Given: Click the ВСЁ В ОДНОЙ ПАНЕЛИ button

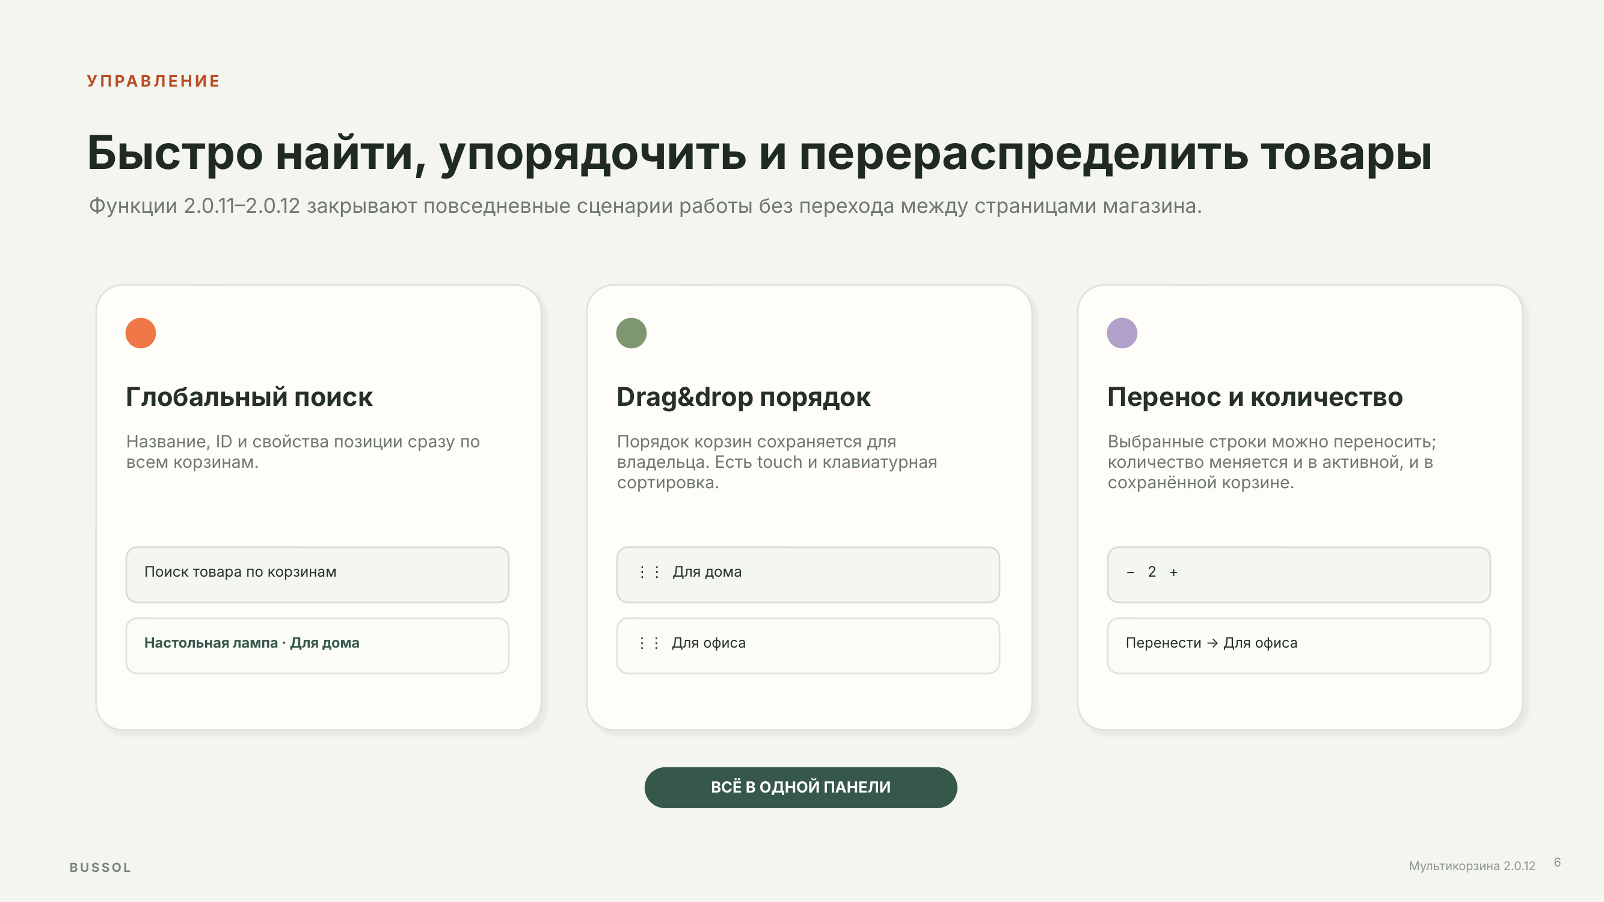Looking at the screenshot, I should point(800,788).
